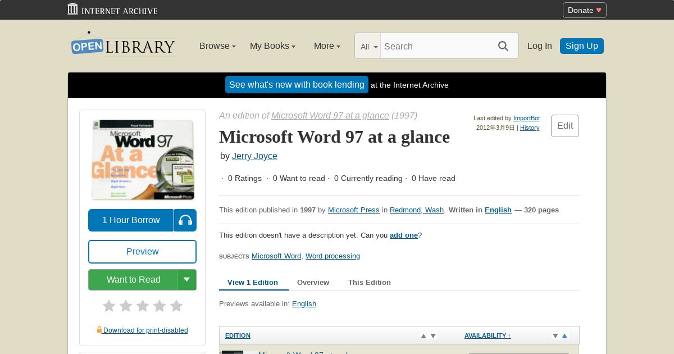Click the Want to Read button
Viewport: 674px width, 354px height.
pos(133,280)
